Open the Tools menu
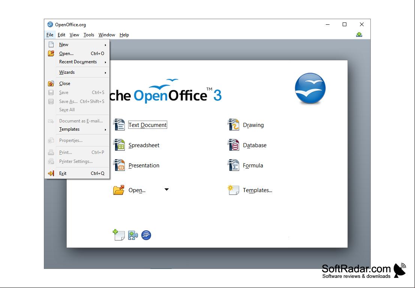This screenshot has width=415, height=288. (x=89, y=35)
